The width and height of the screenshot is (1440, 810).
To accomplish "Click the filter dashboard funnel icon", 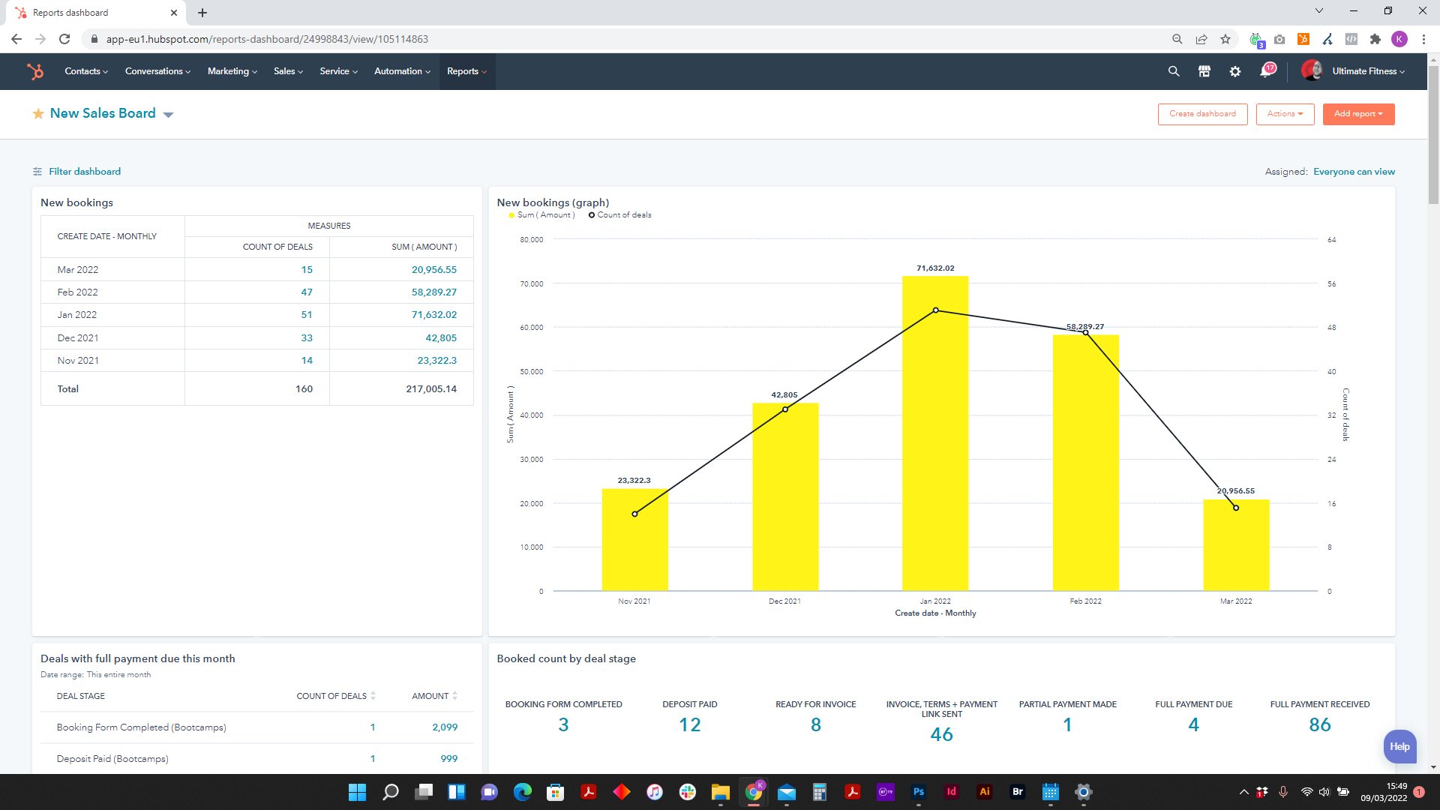I will (x=37, y=171).
